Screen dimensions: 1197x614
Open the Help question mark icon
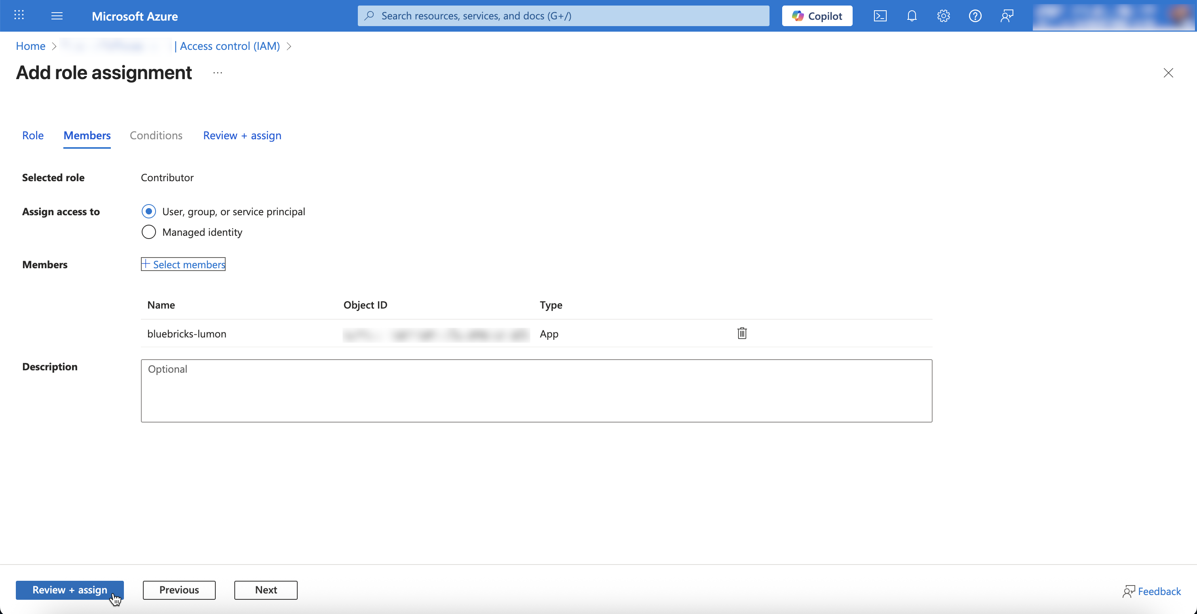coord(975,16)
